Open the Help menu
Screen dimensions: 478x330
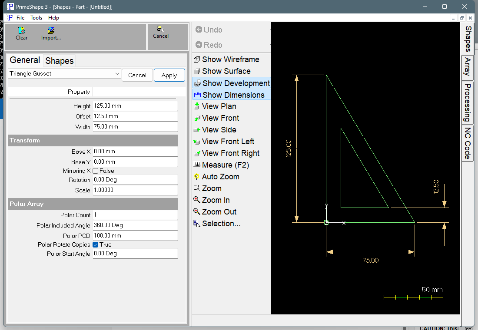coord(53,18)
